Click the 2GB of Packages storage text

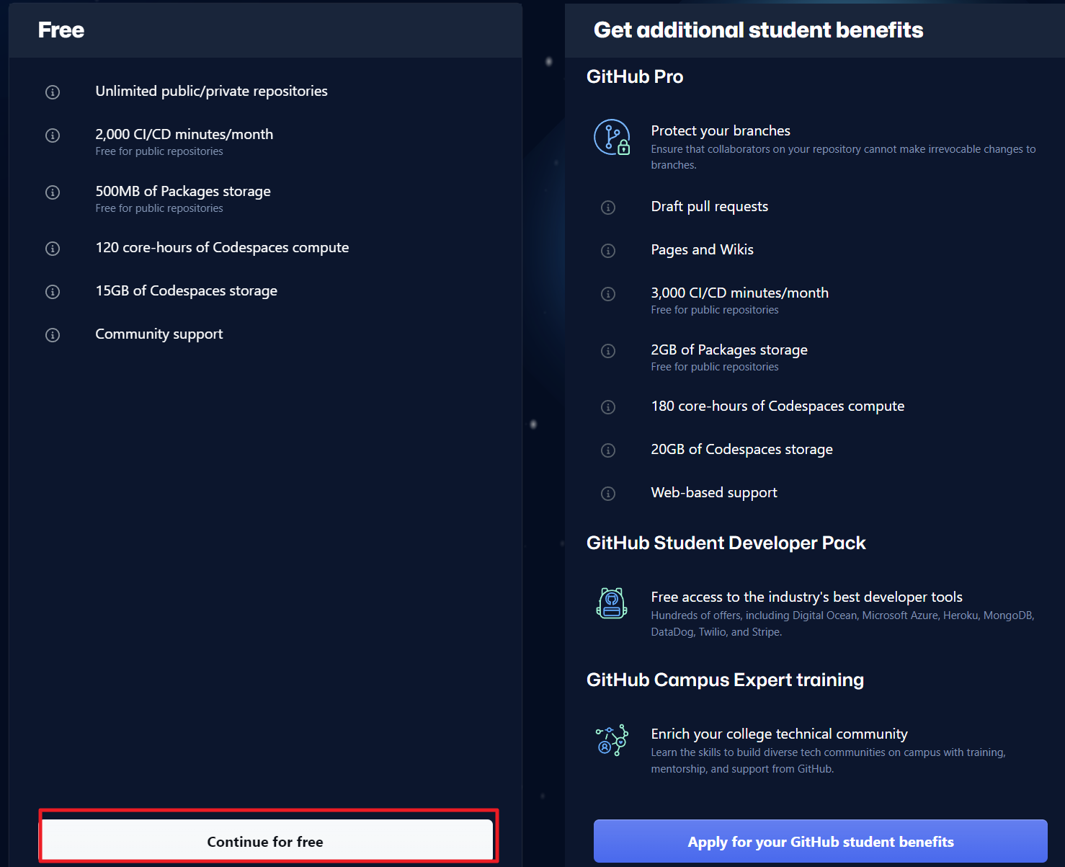729,350
